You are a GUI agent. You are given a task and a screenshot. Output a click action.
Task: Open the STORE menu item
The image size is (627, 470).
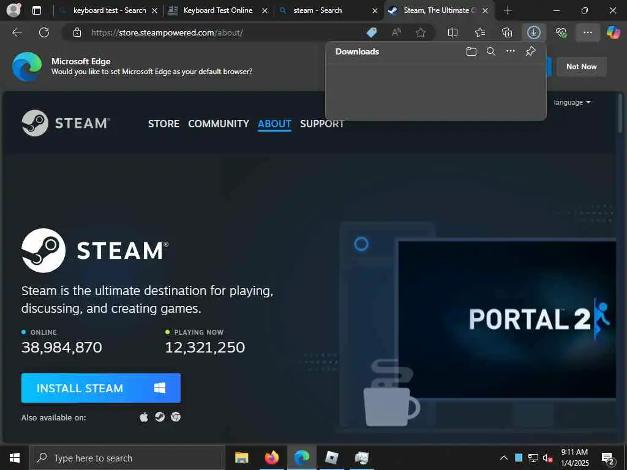[163, 124]
